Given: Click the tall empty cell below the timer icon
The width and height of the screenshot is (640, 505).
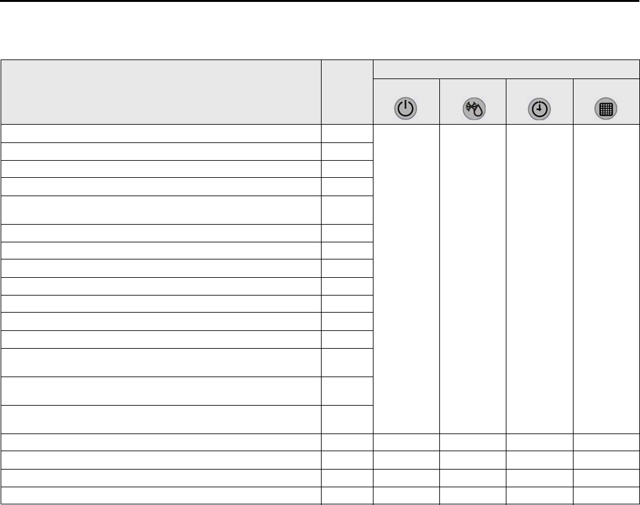Looking at the screenshot, I should [539, 279].
